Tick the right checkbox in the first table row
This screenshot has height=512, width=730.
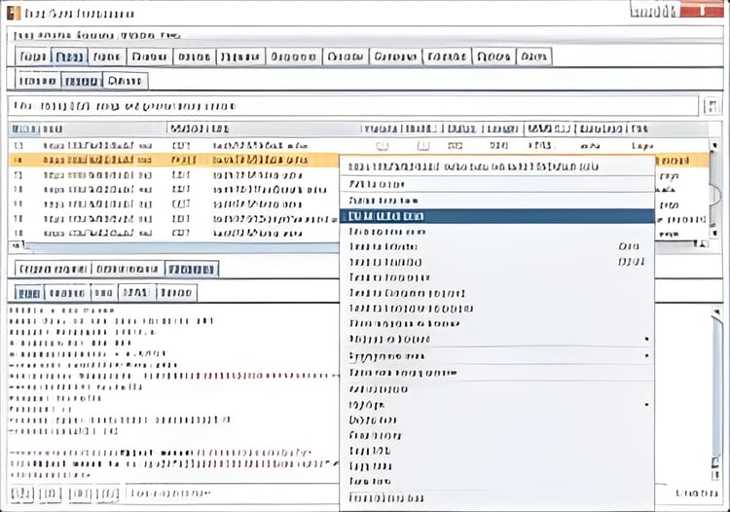[423, 146]
